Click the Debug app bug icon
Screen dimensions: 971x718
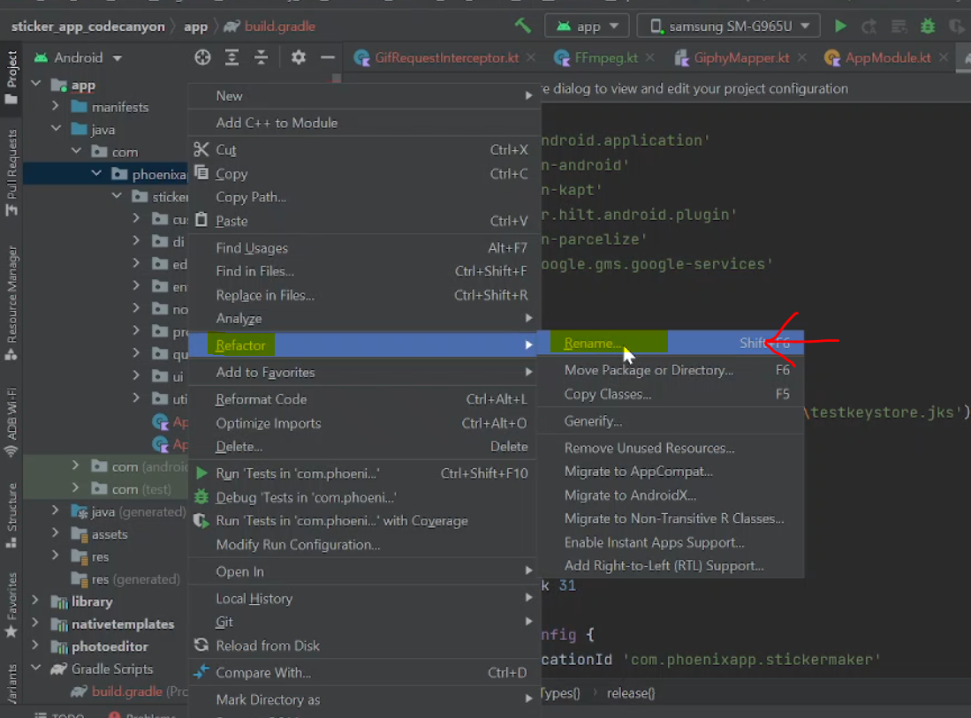pyautogui.click(x=928, y=26)
